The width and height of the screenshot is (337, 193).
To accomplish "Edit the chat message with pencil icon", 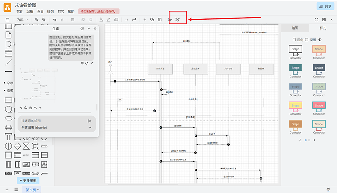I will (91, 63).
